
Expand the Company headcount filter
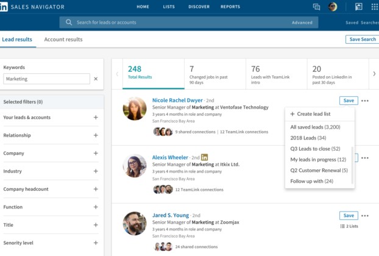[x=96, y=189]
